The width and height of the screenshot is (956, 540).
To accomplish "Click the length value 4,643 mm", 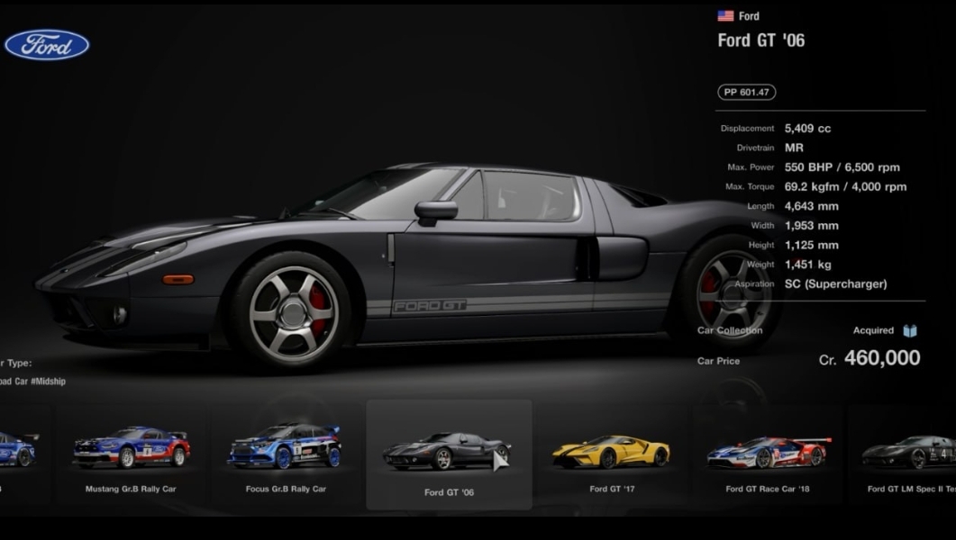I will point(811,206).
